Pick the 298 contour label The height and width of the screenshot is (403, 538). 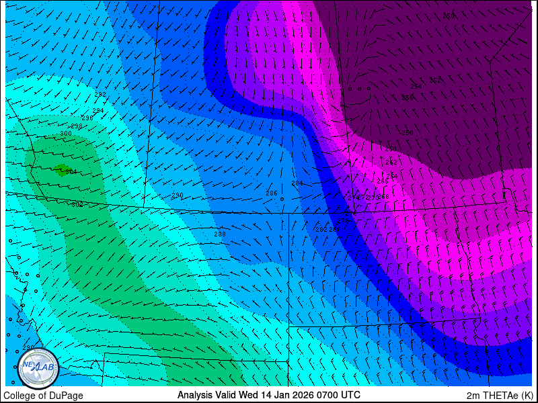77,126
